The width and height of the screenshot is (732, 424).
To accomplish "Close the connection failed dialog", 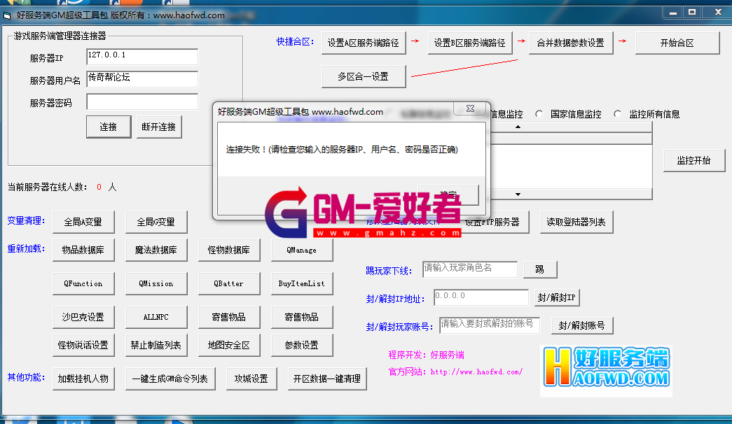I will click(x=471, y=108).
